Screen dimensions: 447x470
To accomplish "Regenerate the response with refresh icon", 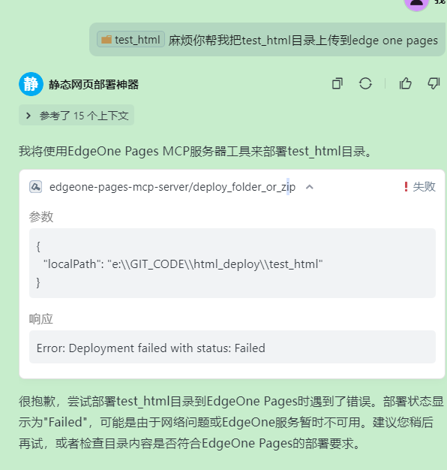I will [365, 83].
